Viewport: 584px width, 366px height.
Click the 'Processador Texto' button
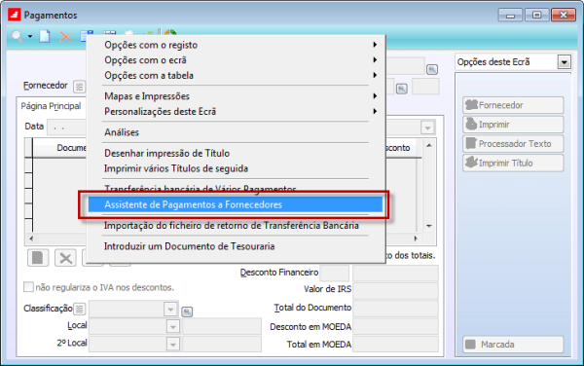tap(513, 144)
